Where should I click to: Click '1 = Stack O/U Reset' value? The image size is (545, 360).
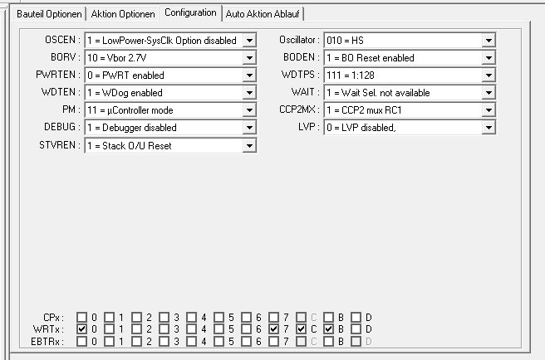point(130,146)
